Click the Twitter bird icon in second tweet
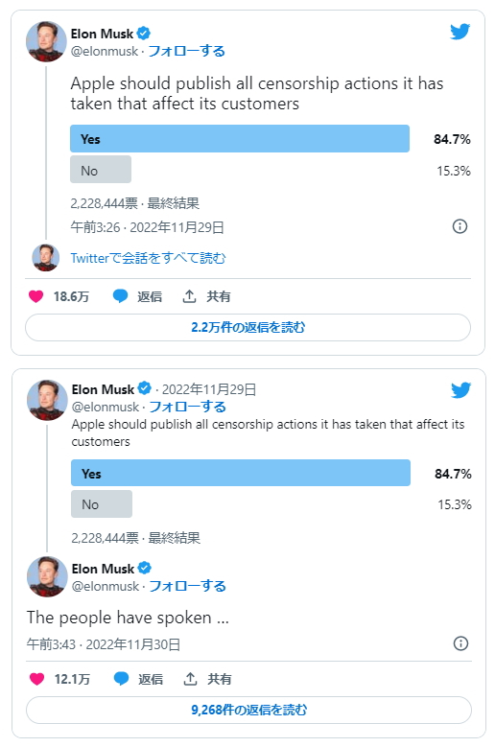Screen dimensions: 495x747 coord(460,389)
